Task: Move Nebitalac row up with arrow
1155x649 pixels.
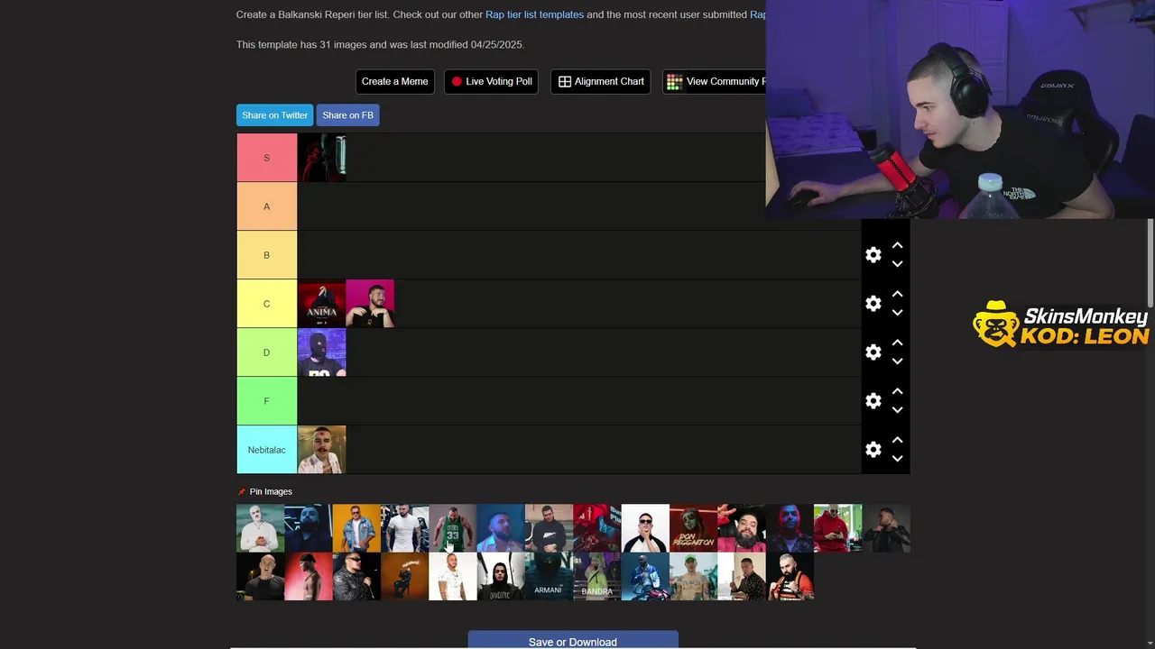Action: 897,440
